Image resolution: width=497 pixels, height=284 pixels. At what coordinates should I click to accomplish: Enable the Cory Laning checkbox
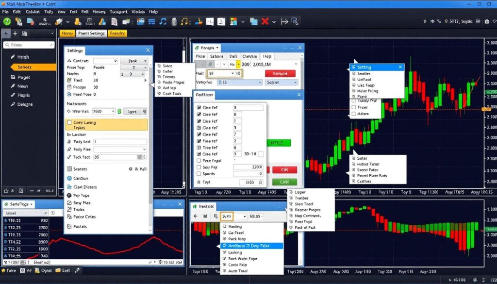point(69,123)
